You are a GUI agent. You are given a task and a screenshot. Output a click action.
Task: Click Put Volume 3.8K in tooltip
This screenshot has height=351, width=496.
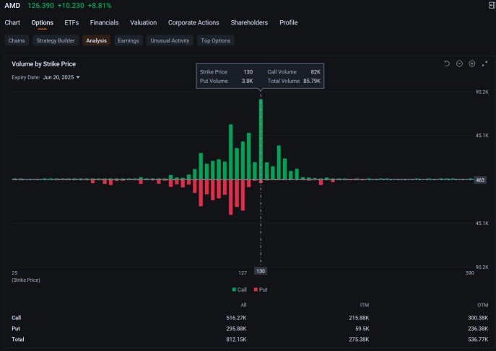[226, 81]
